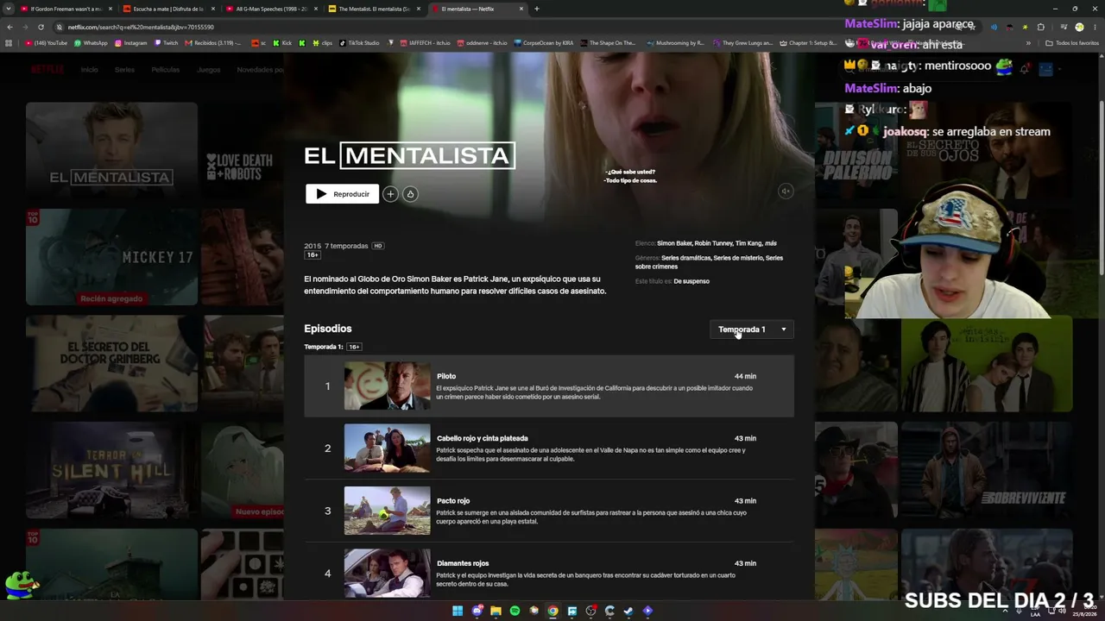The height and width of the screenshot is (621, 1105).
Task: Open a new browser tab
Action: 536,9
